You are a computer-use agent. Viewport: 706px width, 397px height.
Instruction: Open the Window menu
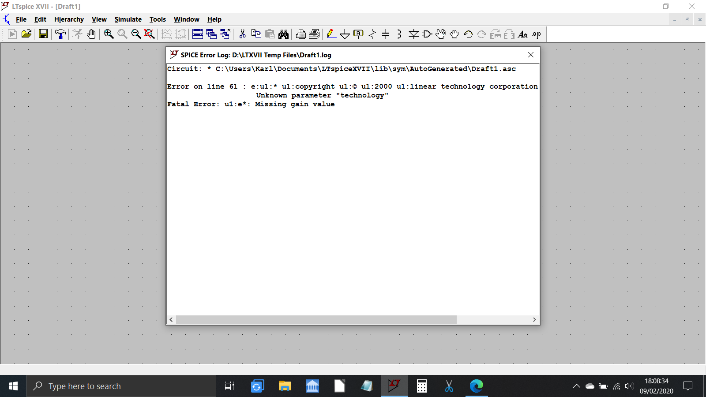[x=186, y=19]
